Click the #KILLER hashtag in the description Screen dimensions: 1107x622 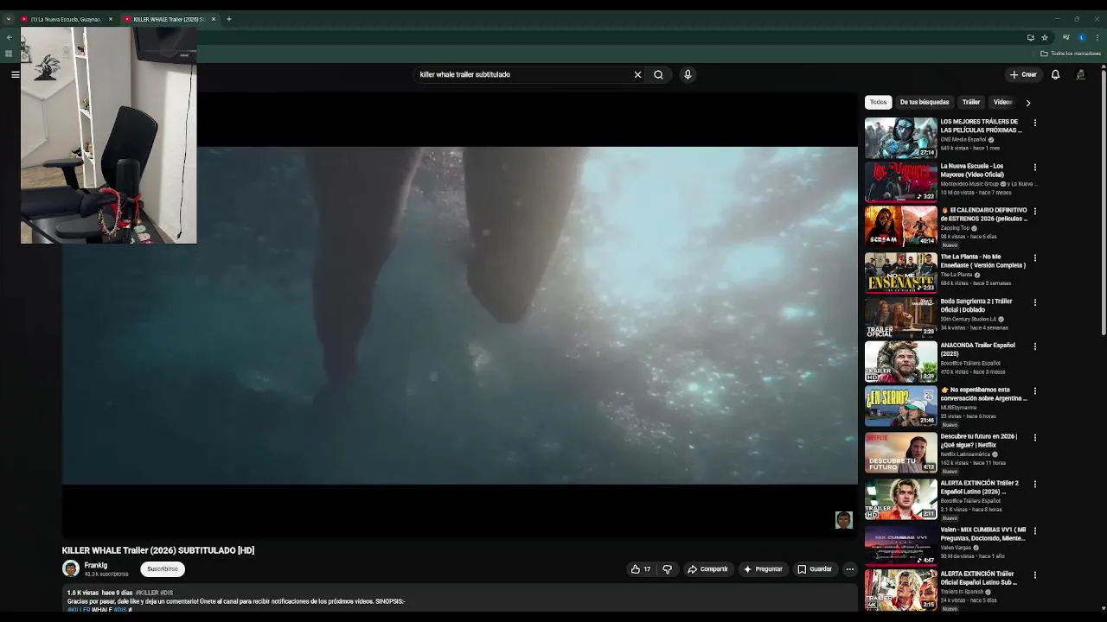tap(145, 593)
